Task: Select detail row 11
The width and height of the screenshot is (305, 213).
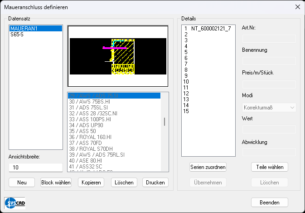Action: [208, 88]
